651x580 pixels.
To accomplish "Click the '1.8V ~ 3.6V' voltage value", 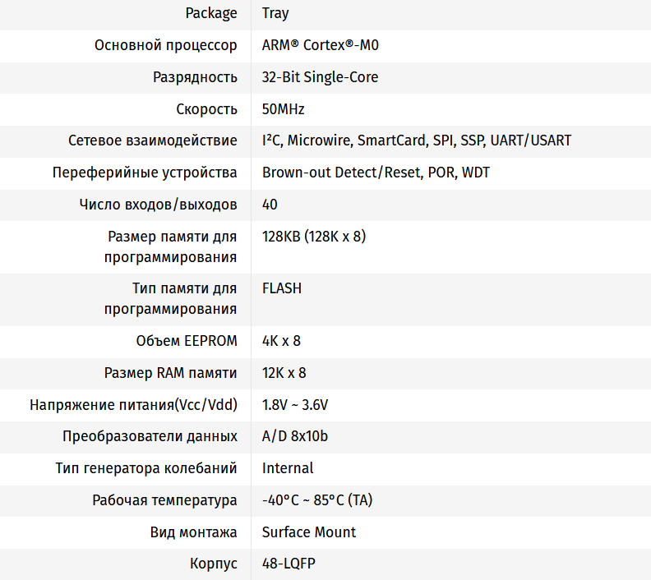I will point(295,405).
